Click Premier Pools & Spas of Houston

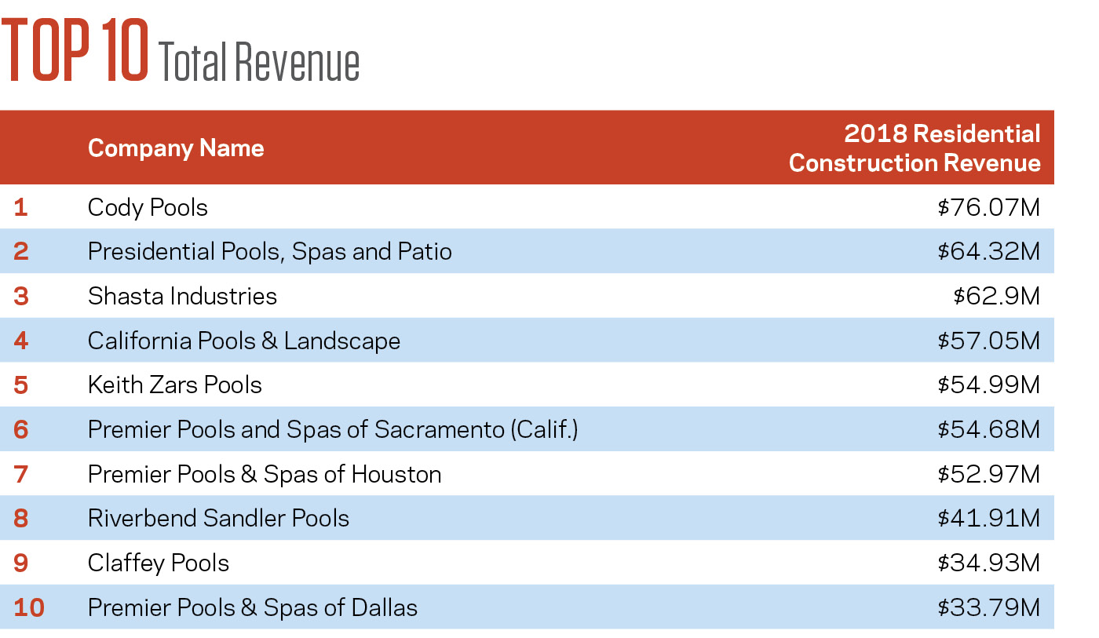pyautogui.click(x=264, y=475)
